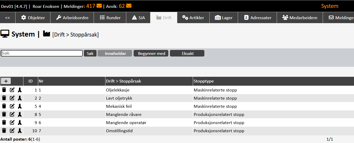Set search mode to Eksakt
The image size is (354, 143).
(187, 53)
